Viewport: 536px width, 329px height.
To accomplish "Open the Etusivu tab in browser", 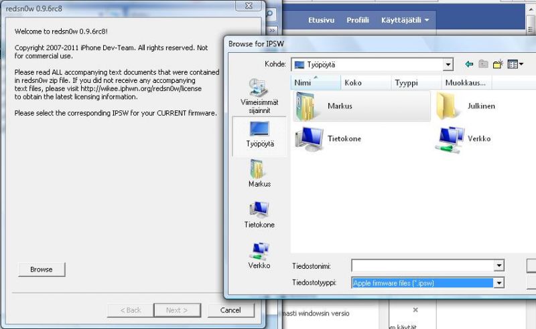I will coord(322,20).
